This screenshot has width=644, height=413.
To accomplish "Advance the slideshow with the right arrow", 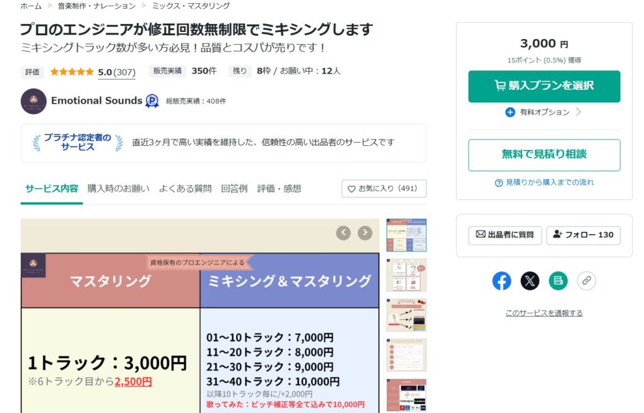I will click(365, 233).
